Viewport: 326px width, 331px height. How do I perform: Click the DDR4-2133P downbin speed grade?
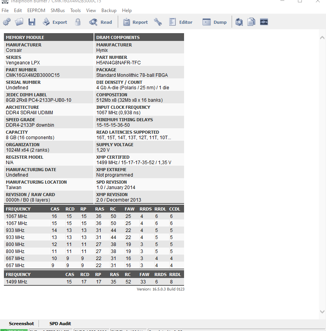[30, 125]
